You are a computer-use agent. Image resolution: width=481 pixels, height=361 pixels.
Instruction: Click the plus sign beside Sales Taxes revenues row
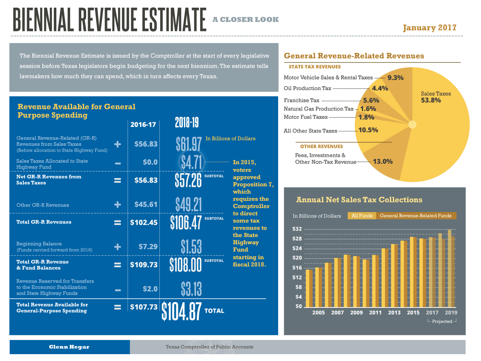click(118, 144)
